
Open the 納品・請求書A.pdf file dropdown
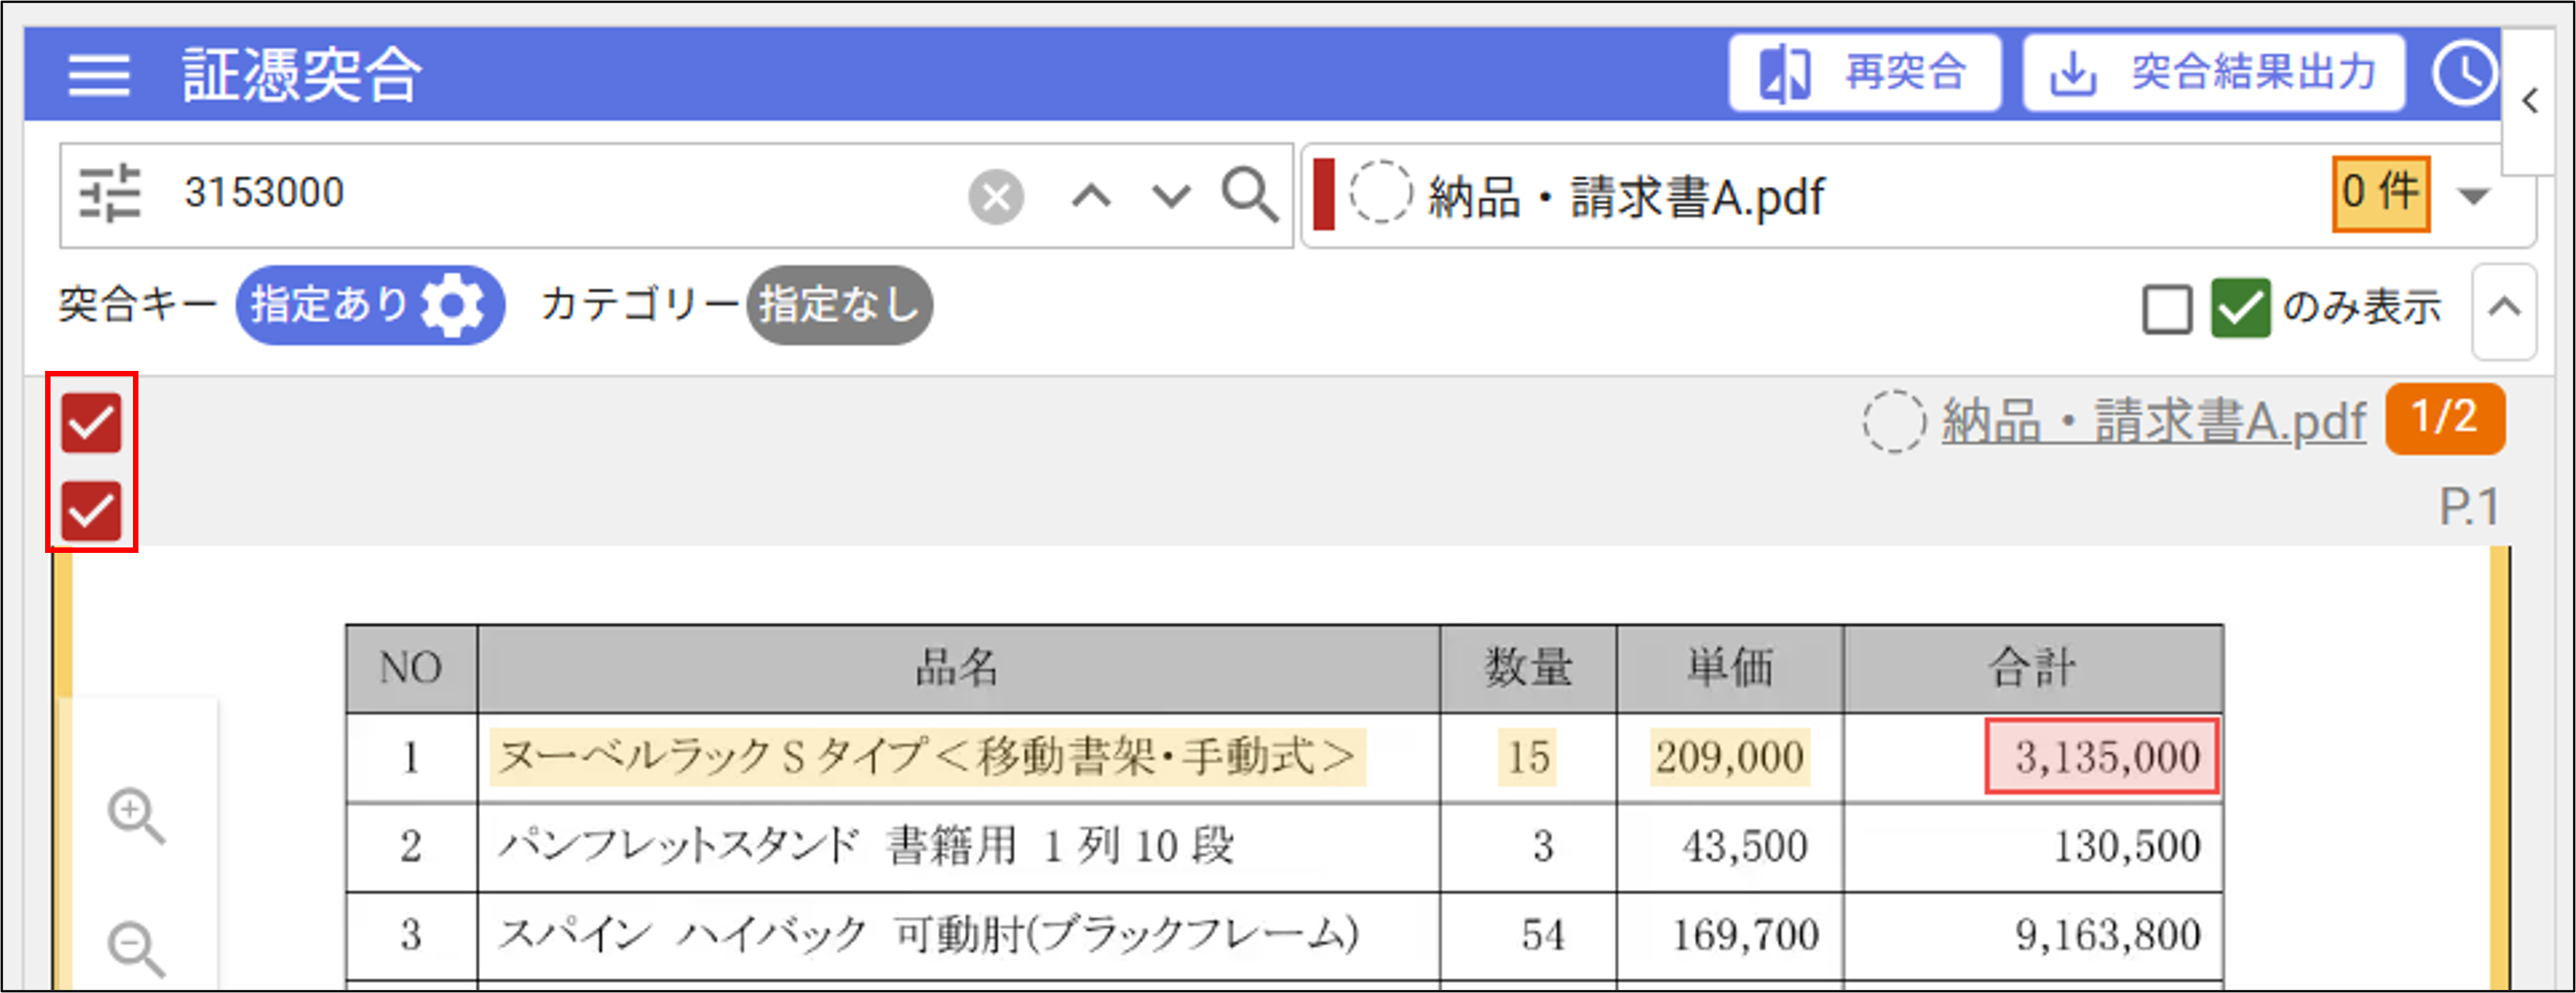(x=2473, y=195)
